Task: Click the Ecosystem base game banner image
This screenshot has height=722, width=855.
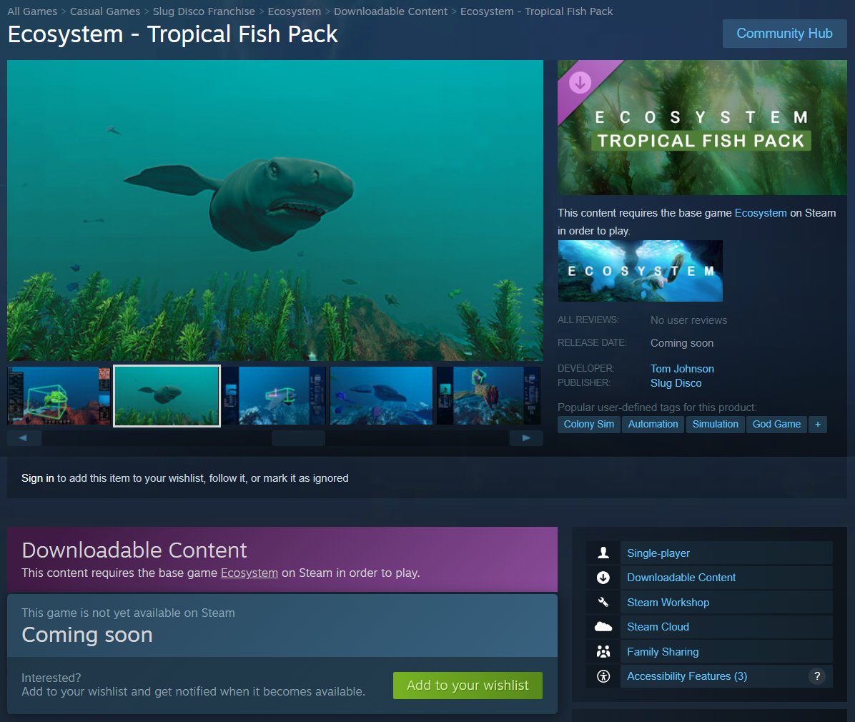Action: click(x=640, y=271)
